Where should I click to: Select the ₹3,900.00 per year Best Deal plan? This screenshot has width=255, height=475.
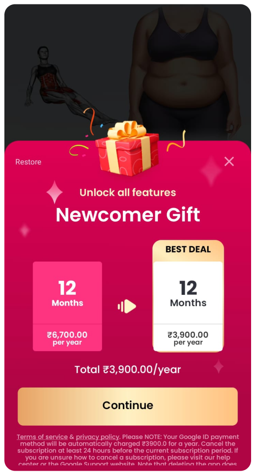click(188, 296)
